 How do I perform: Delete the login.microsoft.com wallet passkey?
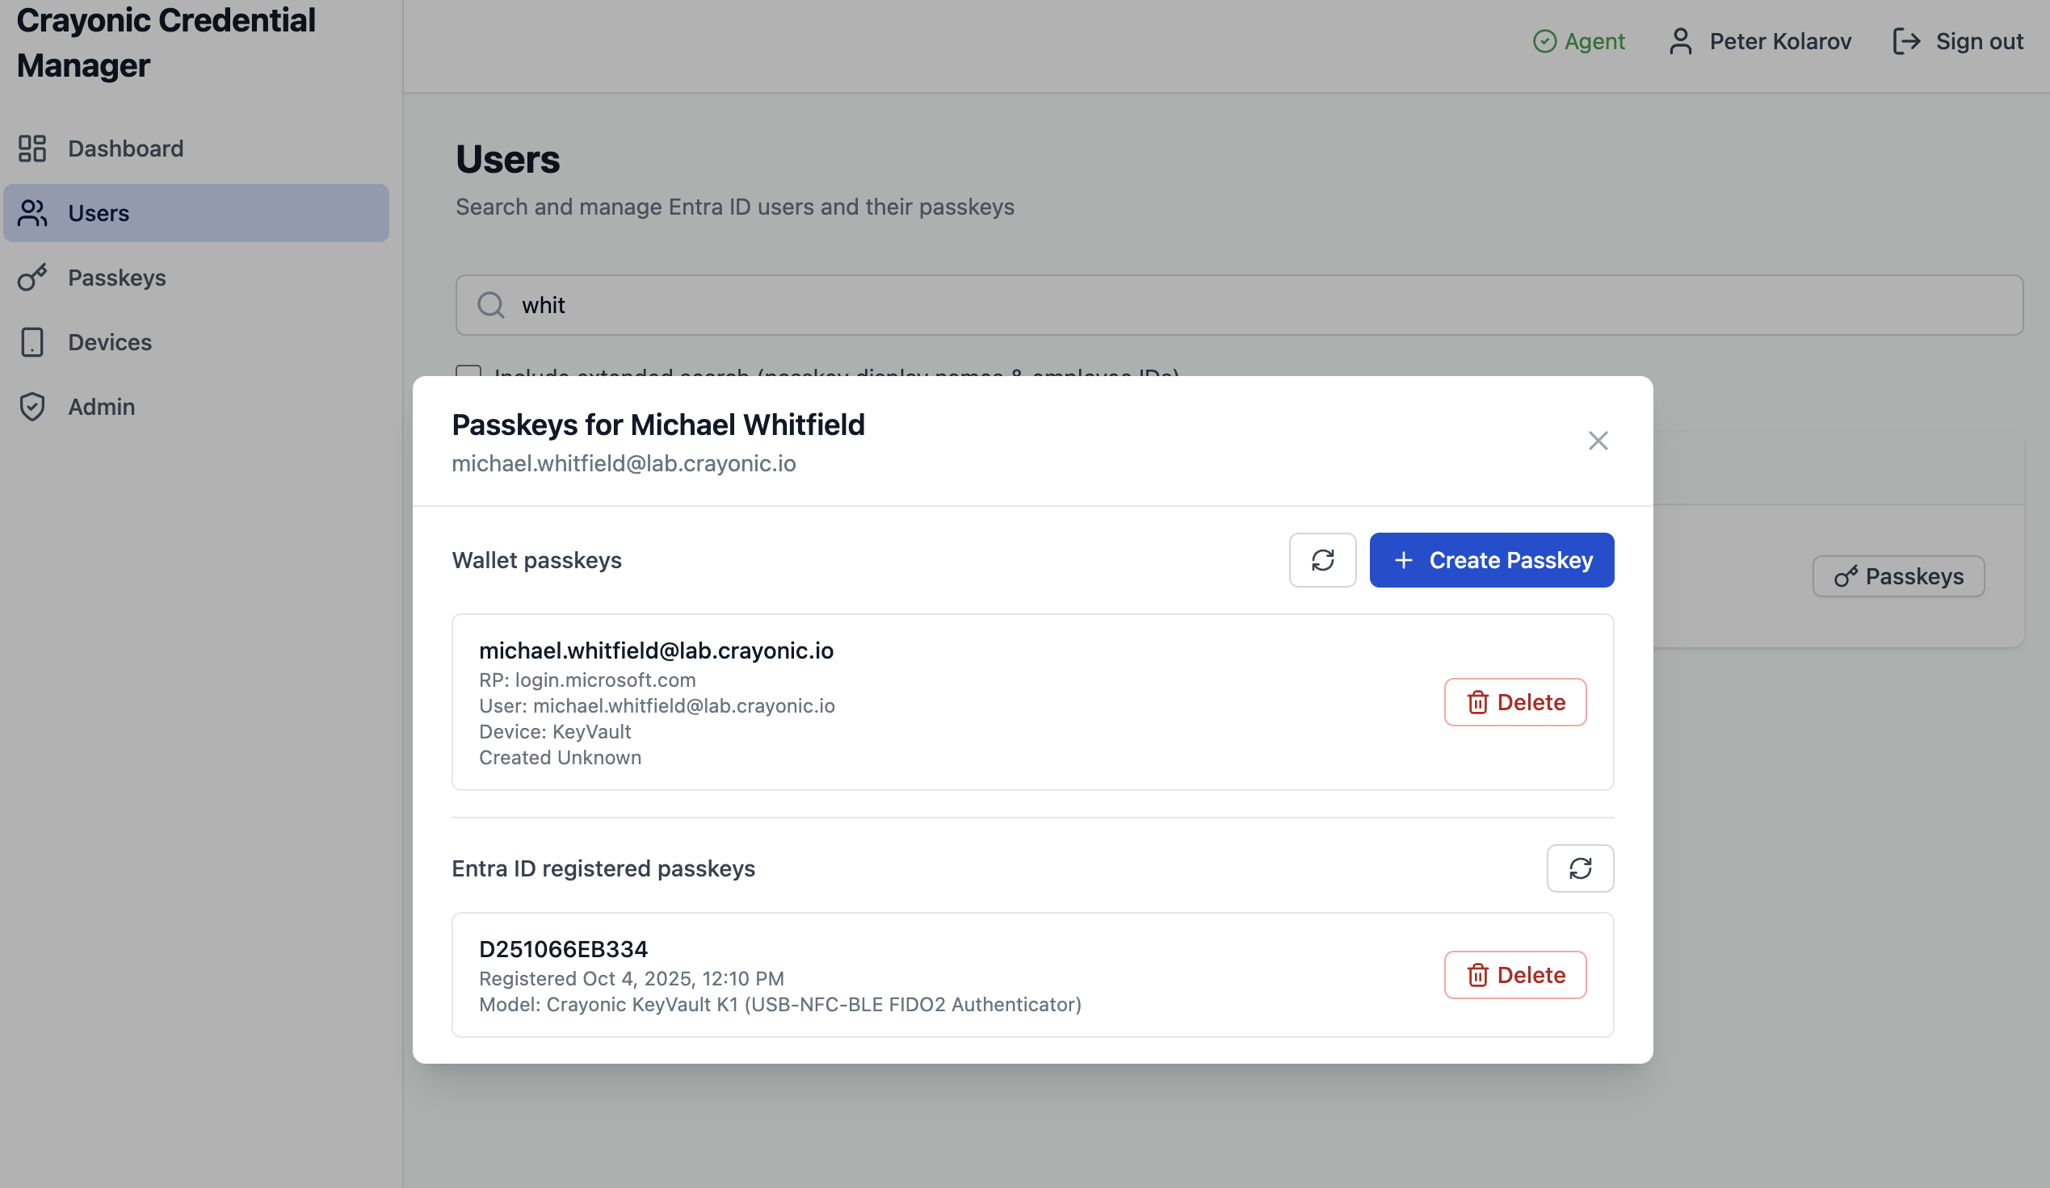1514,702
